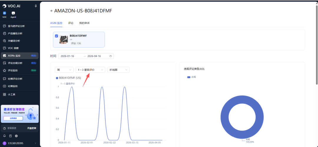Open the document icon next to bell

tap(10, 136)
